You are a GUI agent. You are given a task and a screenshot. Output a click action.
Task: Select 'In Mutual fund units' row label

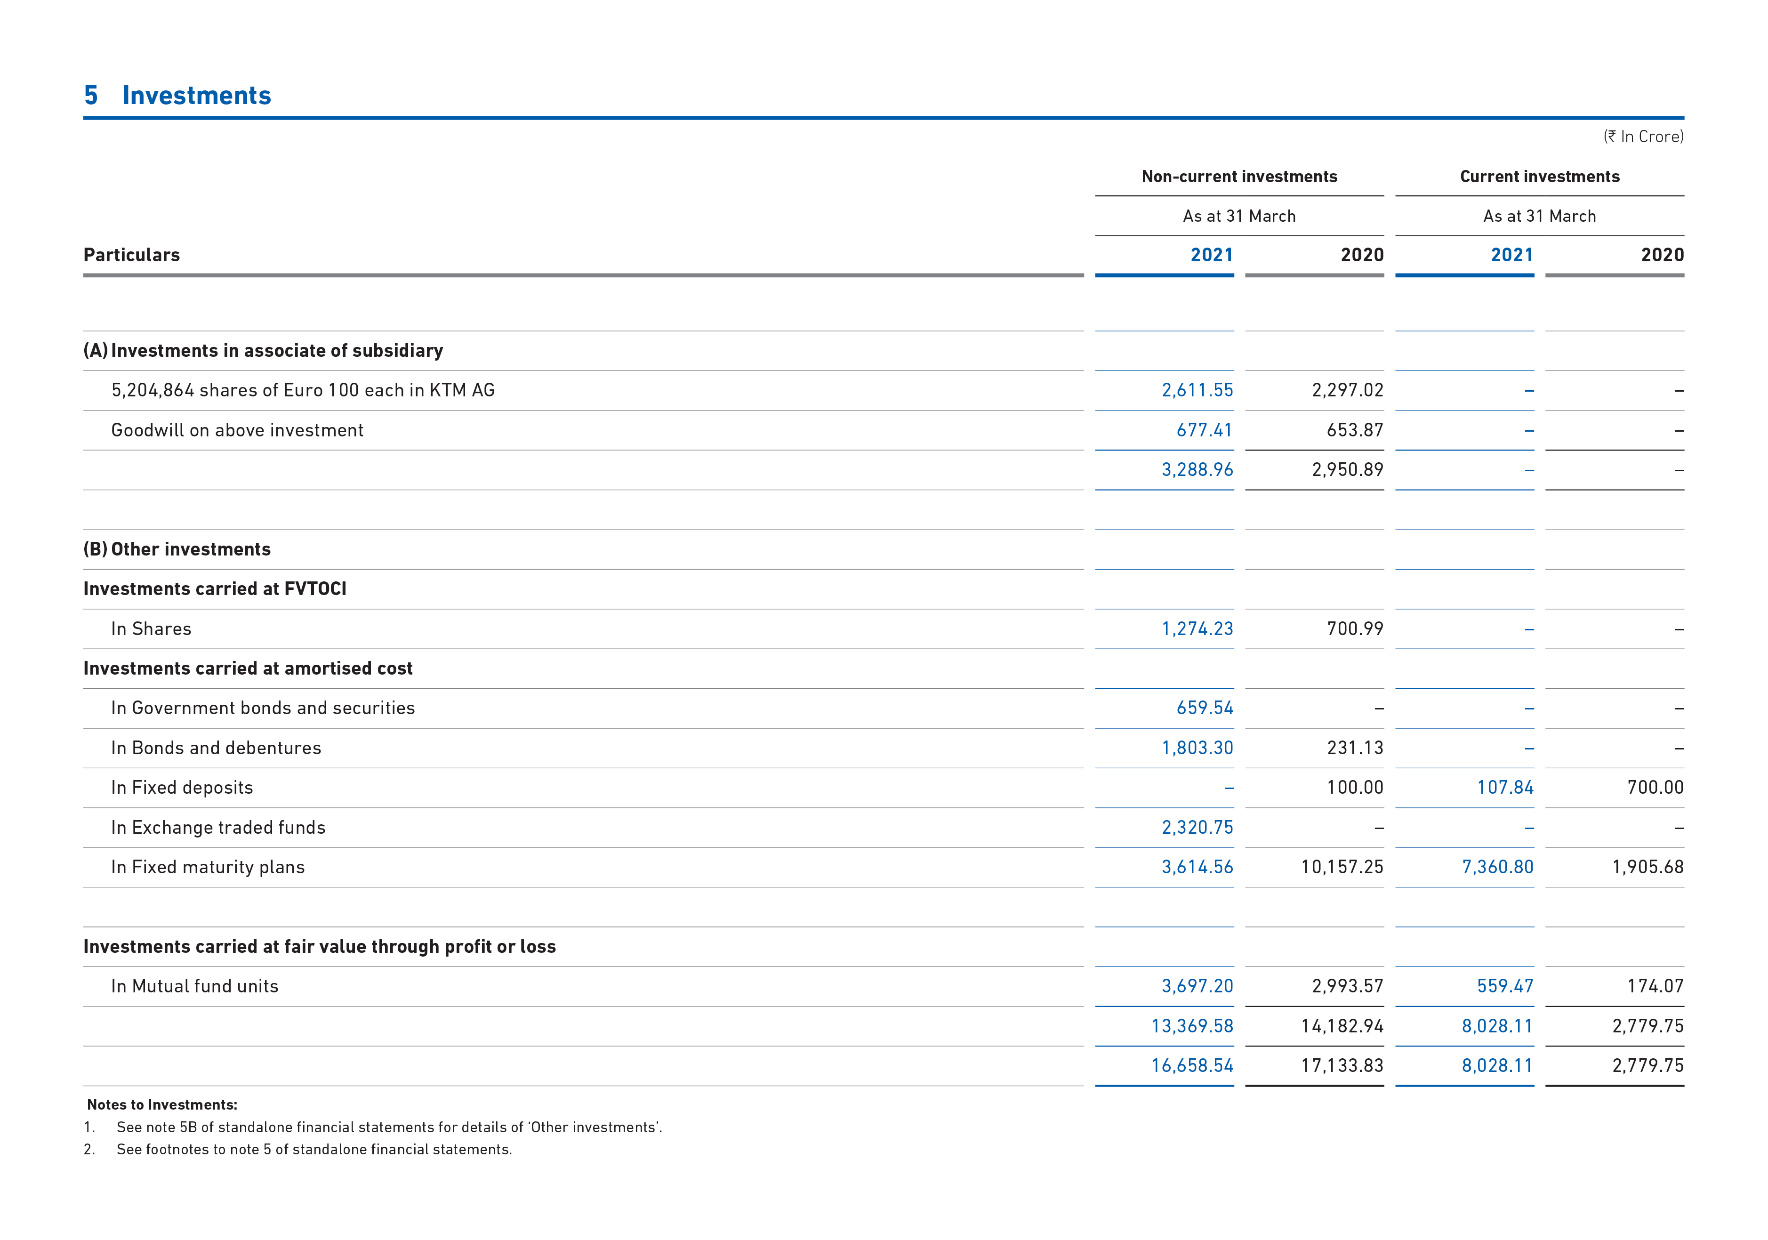pos(195,987)
